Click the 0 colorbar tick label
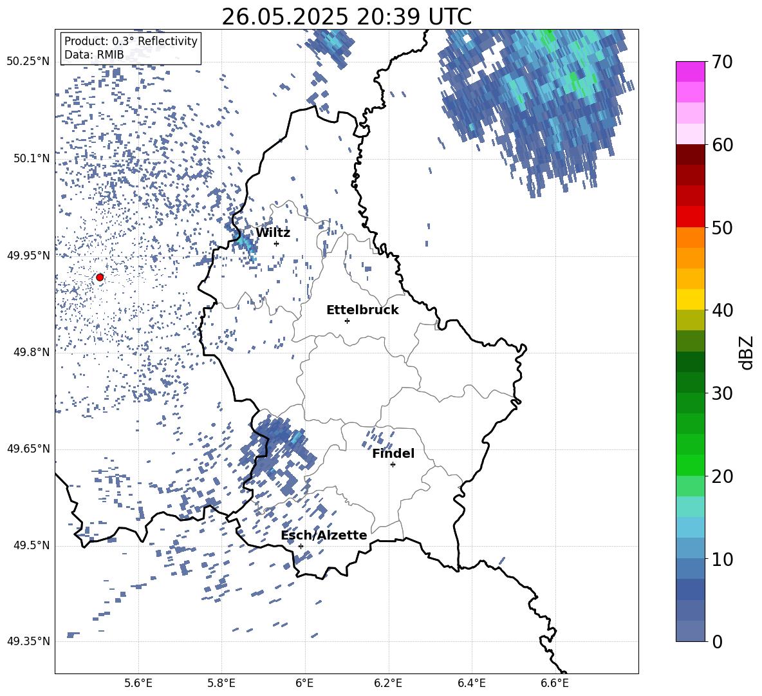Screen dimensions: 762x696 tap(718, 641)
